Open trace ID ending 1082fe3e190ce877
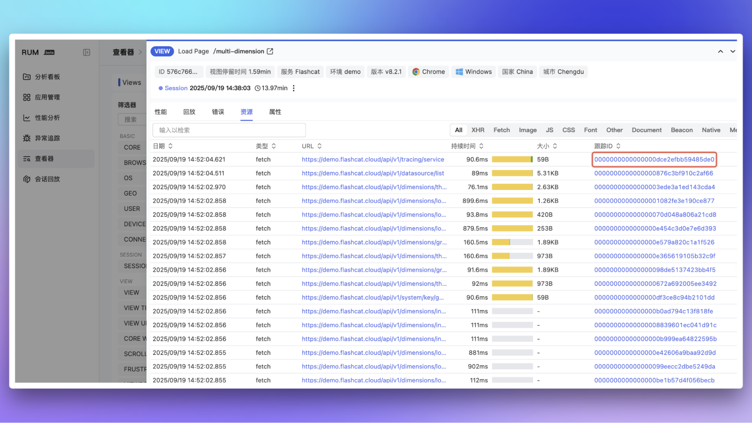The image size is (752, 423). pos(654,201)
